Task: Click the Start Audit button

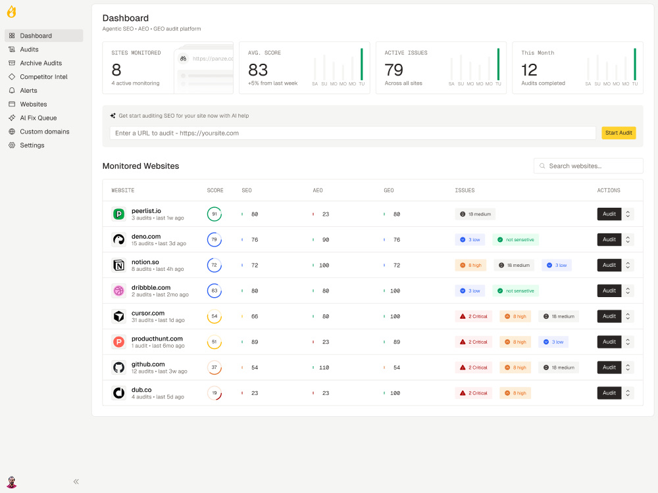Action: [619, 133]
